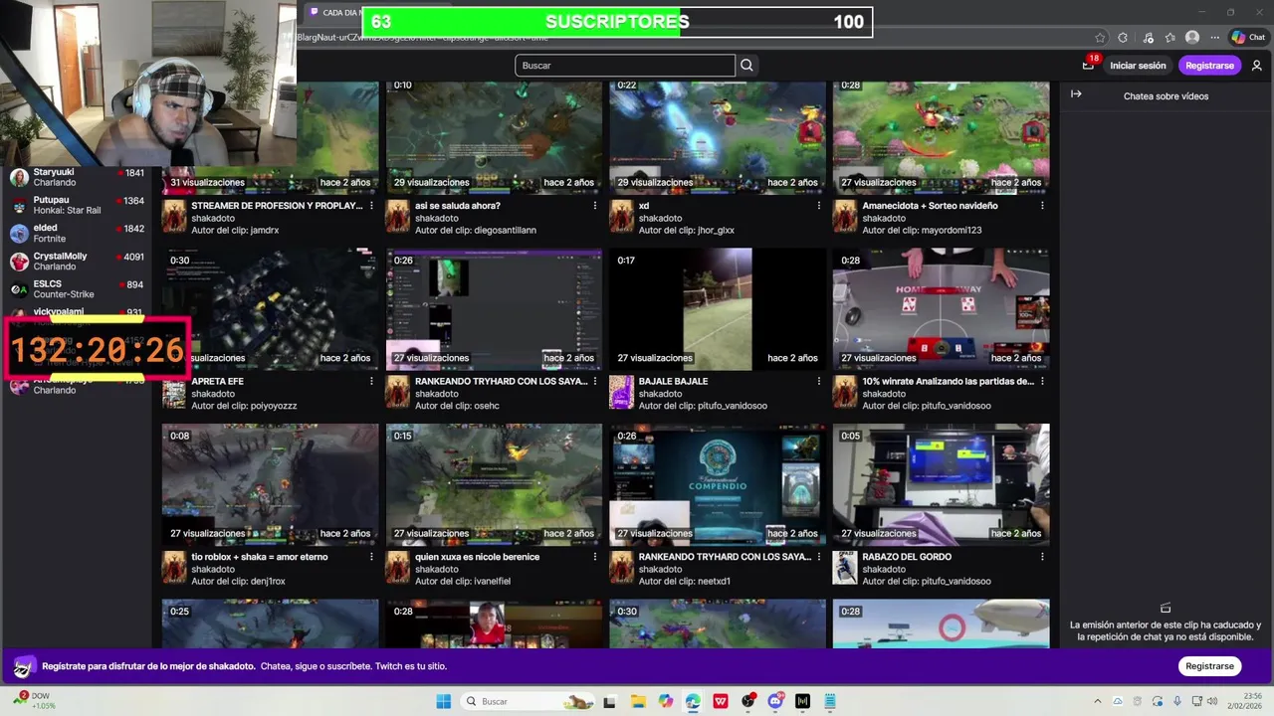This screenshot has height=716, width=1274.
Task: Select Staryuuki channel in sidebar
Action: (x=77, y=177)
